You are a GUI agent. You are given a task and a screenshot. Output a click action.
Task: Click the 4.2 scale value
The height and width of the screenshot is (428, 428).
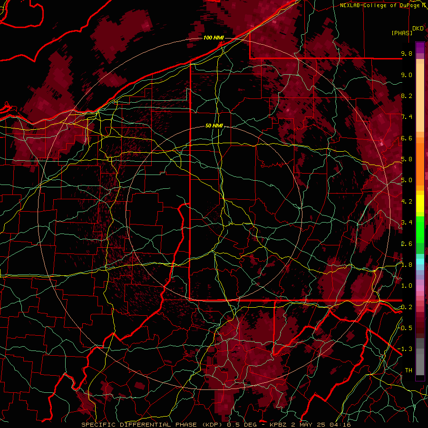point(407,202)
